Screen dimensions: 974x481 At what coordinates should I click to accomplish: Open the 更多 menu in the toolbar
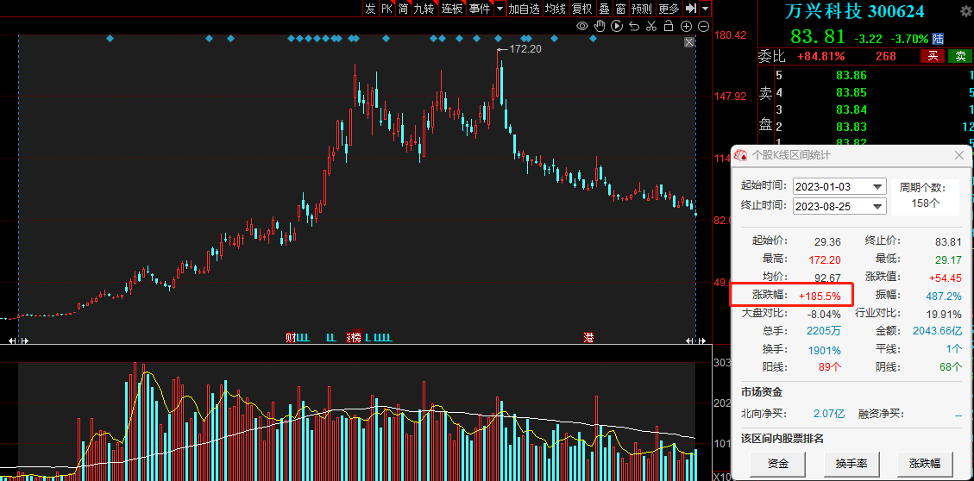669,9
